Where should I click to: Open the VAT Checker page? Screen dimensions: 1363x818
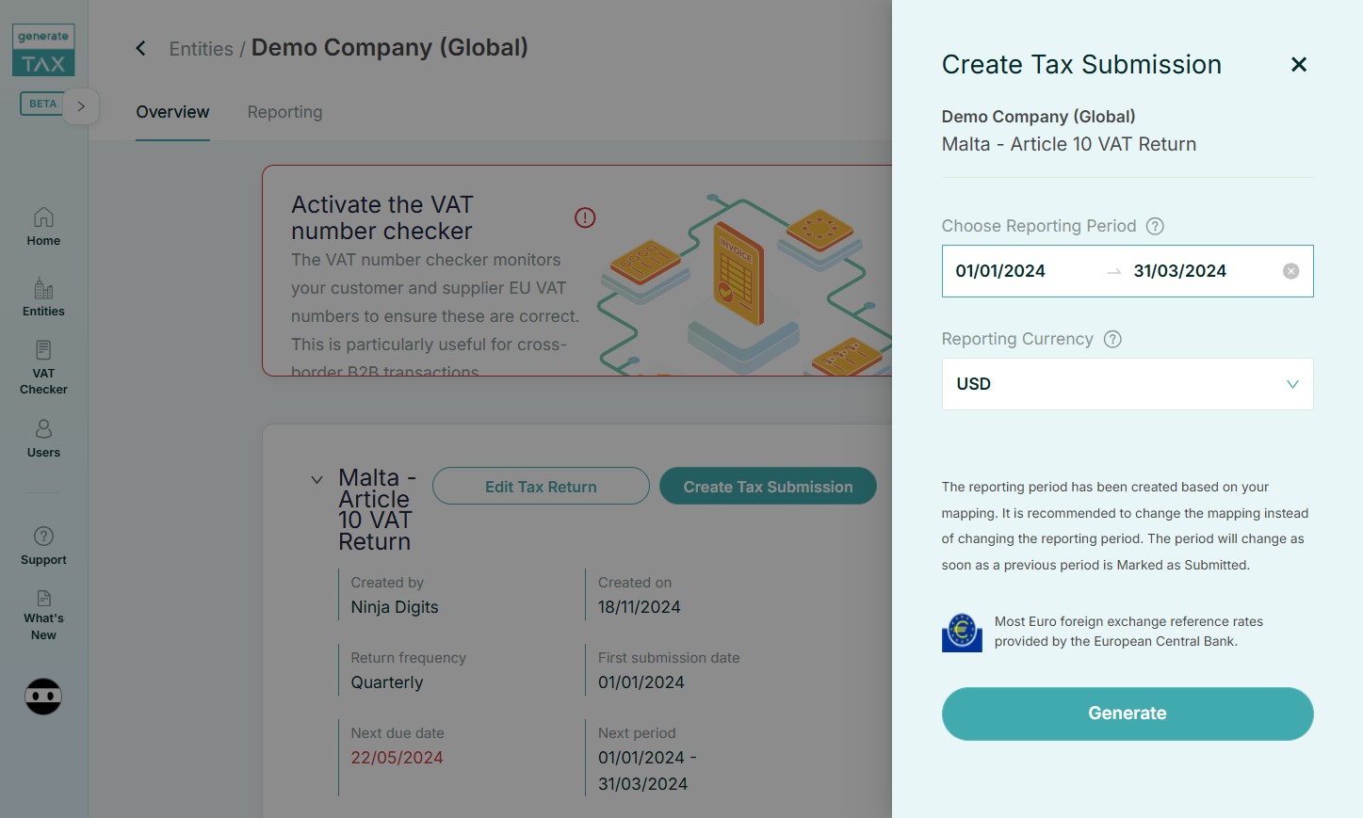click(x=43, y=367)
